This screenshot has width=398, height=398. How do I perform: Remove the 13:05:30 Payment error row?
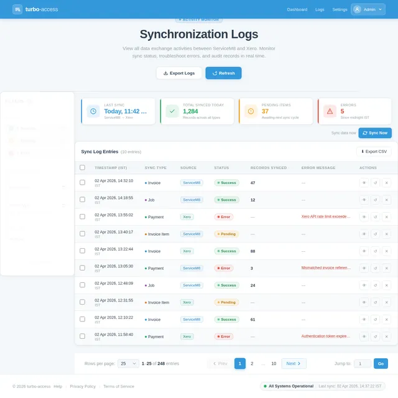click(386, 268)
